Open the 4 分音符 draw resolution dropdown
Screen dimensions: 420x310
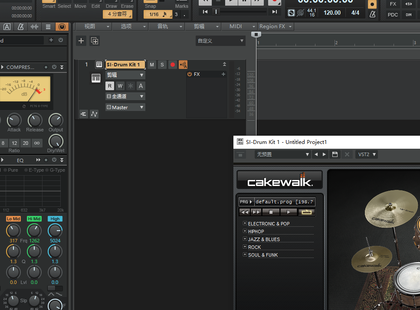pos(118,14)
